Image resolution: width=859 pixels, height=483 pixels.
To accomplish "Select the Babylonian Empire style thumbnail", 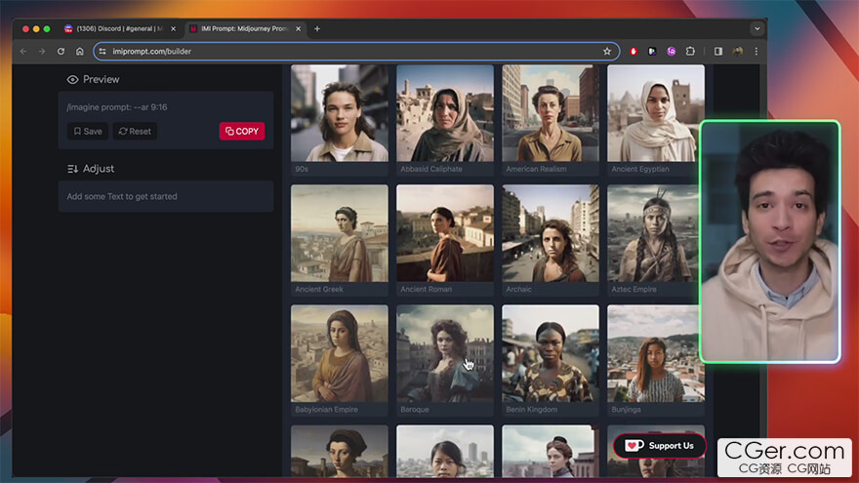I will tap(340, 354).
